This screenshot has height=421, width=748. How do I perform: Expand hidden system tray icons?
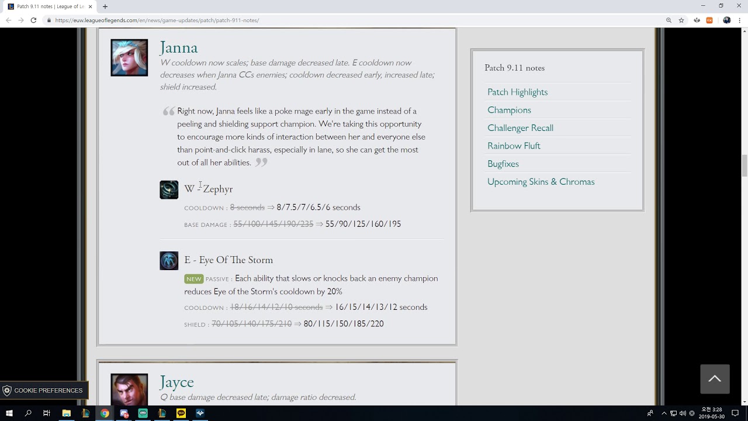point(664,413)
